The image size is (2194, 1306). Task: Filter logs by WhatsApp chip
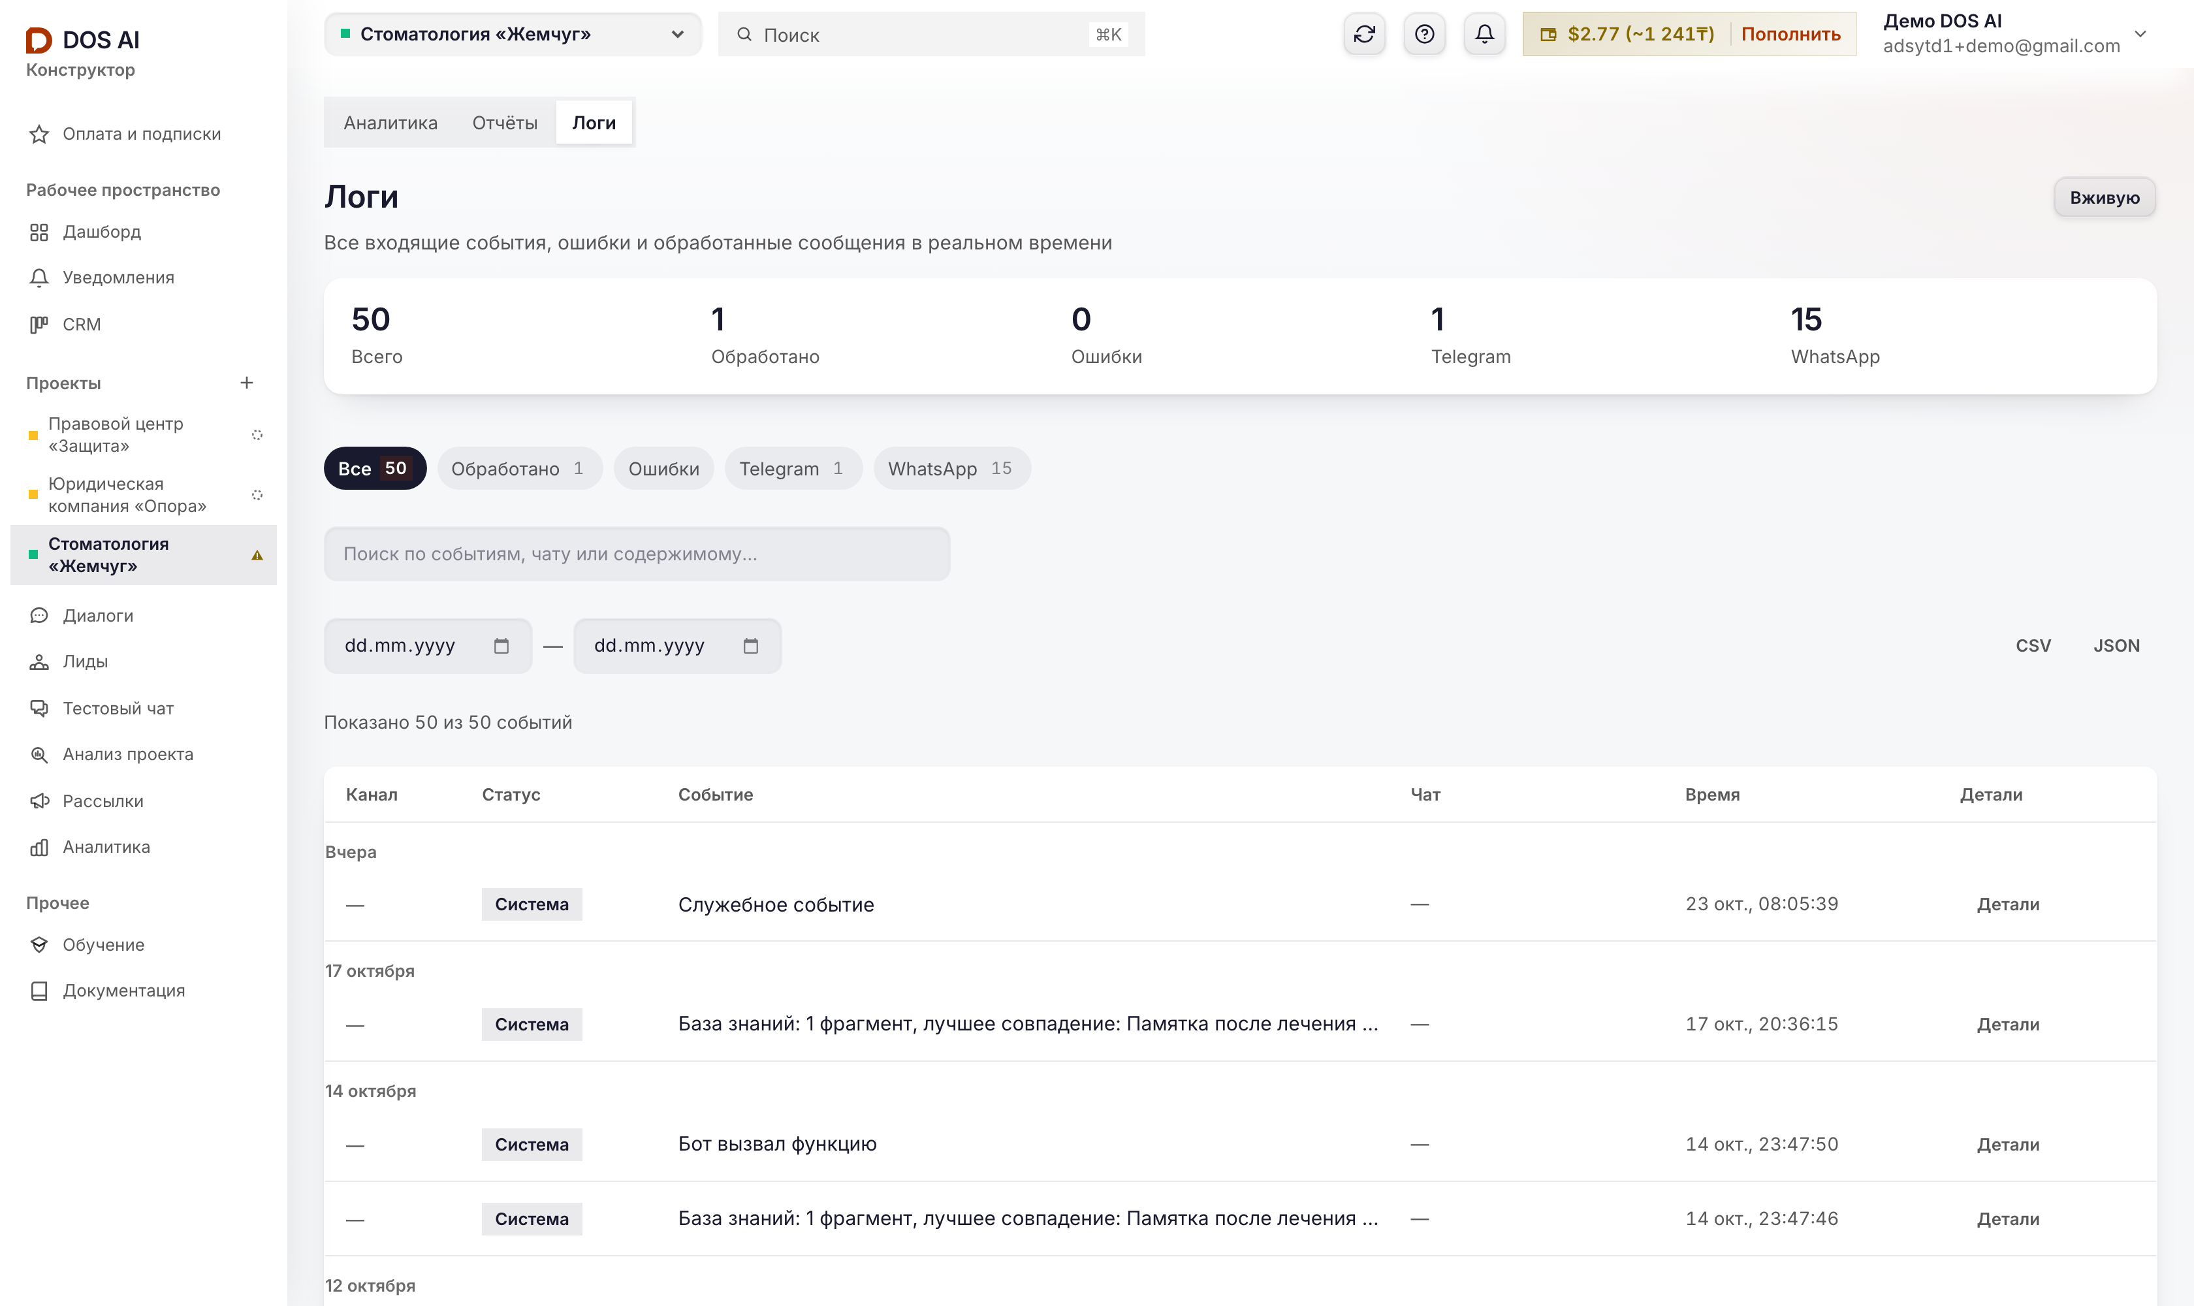(x=951, y=468)
